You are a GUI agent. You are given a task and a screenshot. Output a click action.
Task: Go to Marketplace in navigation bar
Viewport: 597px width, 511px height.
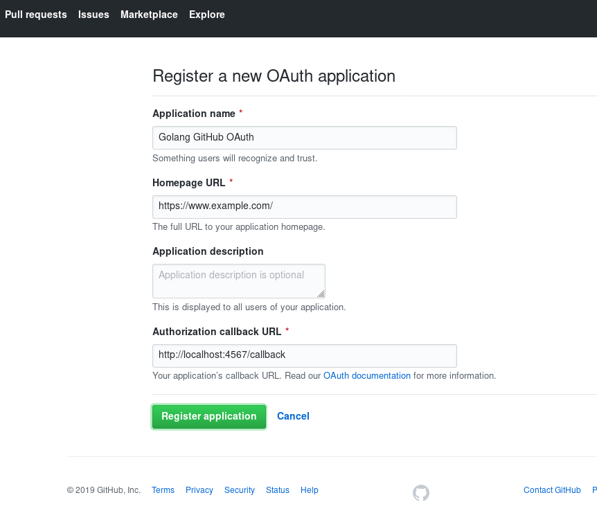150,15
